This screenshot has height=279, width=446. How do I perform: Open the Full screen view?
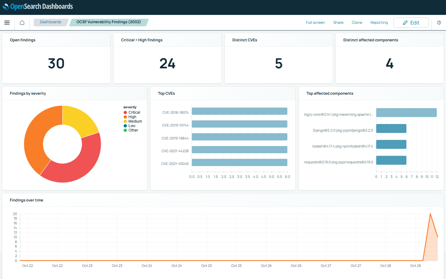(315, 23)
